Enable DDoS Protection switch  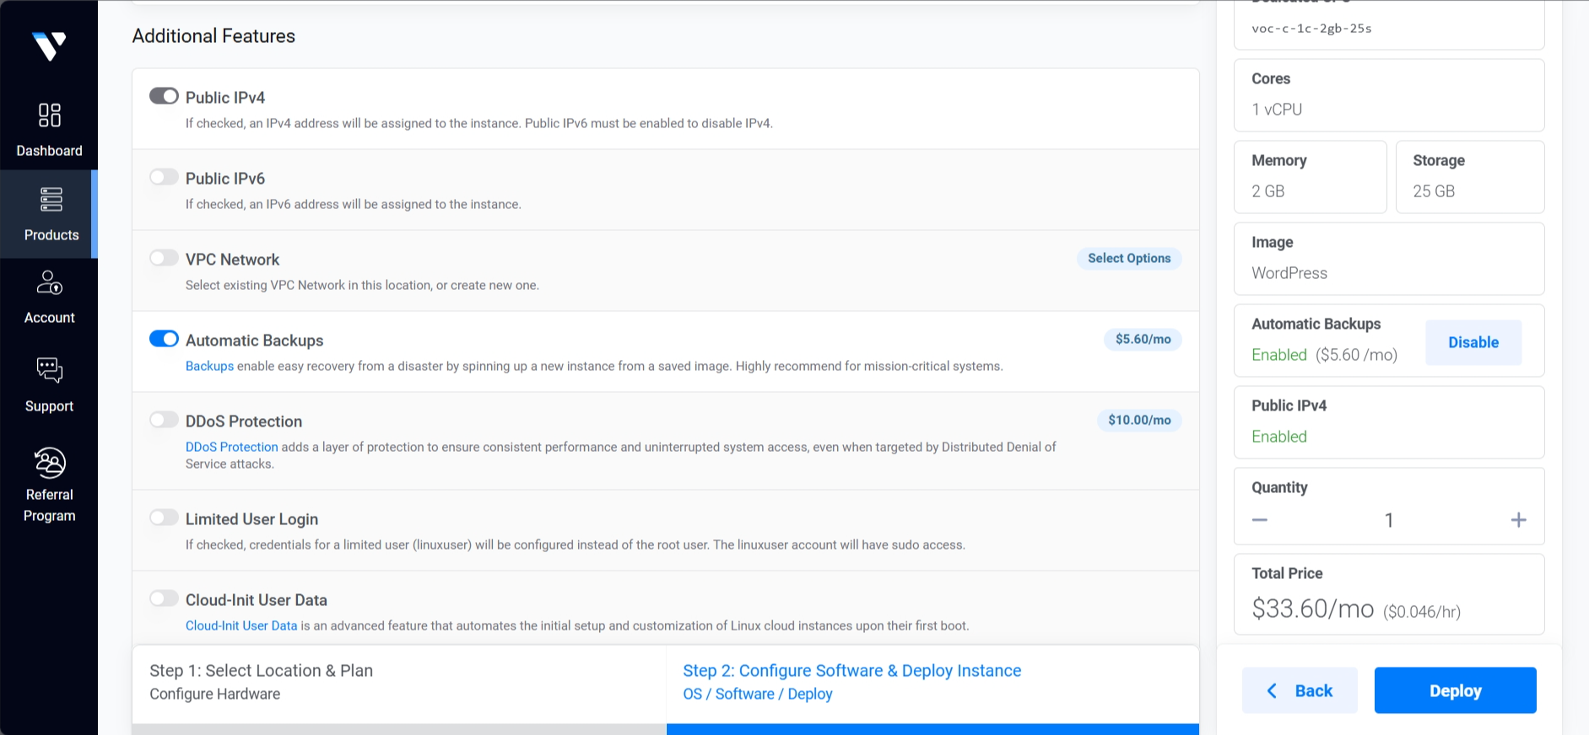(164, 420)
